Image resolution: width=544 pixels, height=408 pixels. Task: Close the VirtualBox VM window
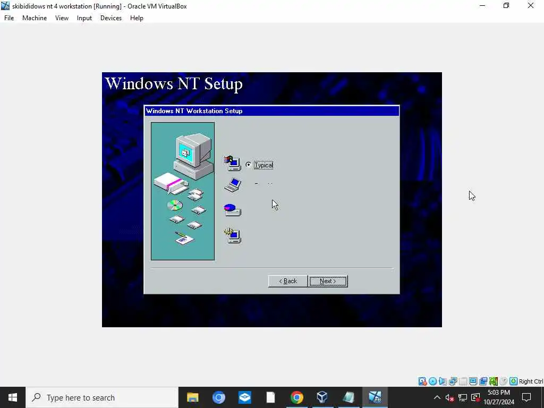pos(531,6)
